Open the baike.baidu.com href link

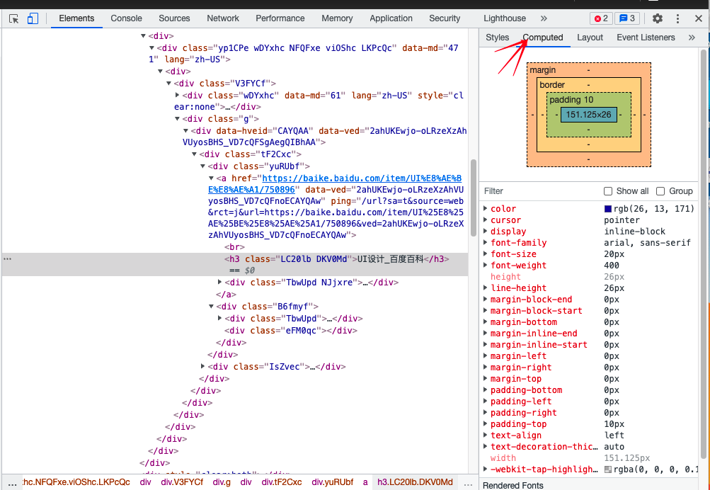[335, 184]
